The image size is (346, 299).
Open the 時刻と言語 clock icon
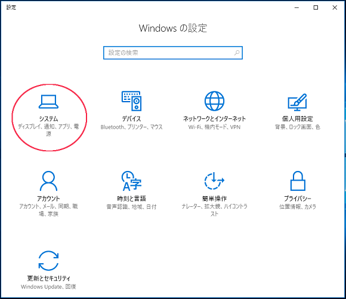[x=131, y=181]
